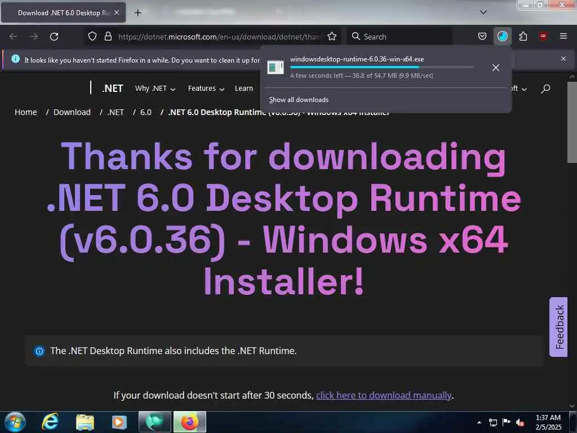
Task: Click the notification bar info icon
Action: tap(15, 59)
